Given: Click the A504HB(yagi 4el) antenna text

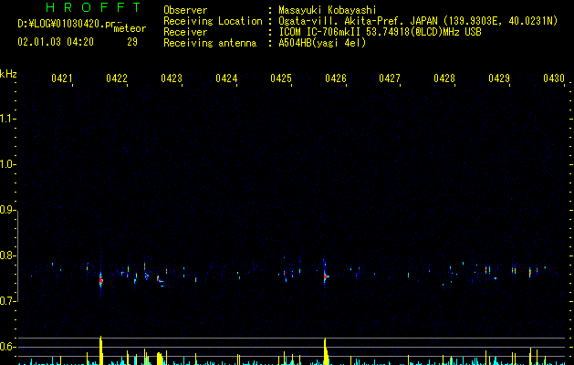Looking at the screenshot, I should click(x=322, y=43).
